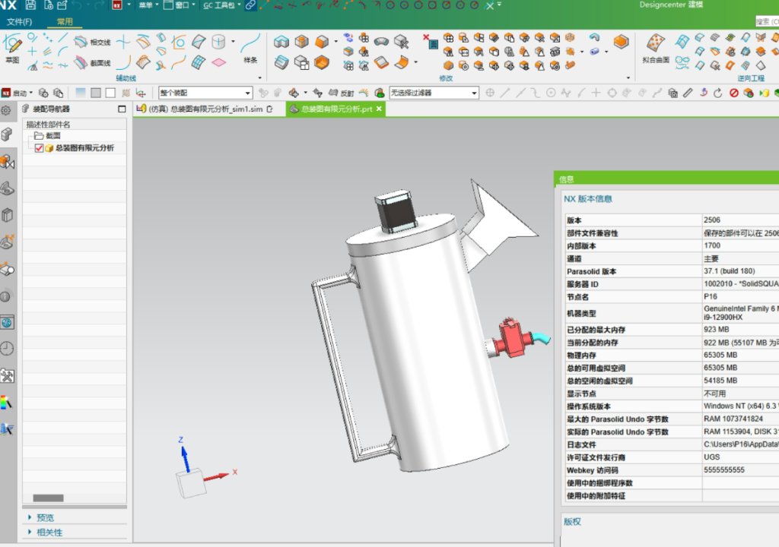Expand the 相关性 section
This screenshot has width=779, height=547.
[49, 532]
